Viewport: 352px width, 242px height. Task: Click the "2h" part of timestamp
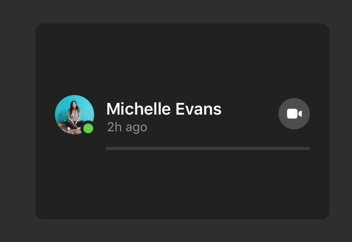115,127
